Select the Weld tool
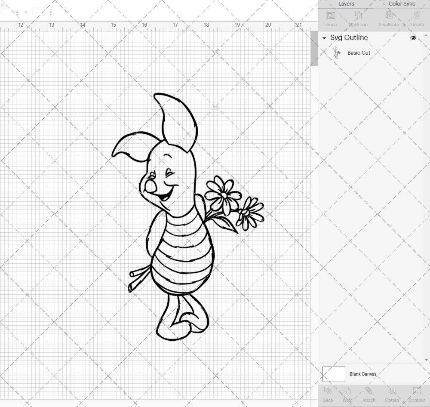430x407 pixels. pyautogui.click(x=347, y=394)
